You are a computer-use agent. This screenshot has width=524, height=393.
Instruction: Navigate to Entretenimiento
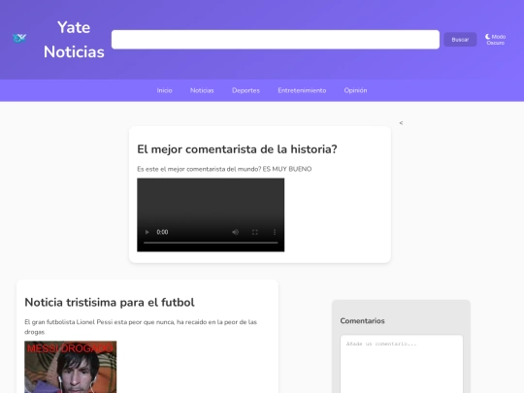(x=302, y=90)
